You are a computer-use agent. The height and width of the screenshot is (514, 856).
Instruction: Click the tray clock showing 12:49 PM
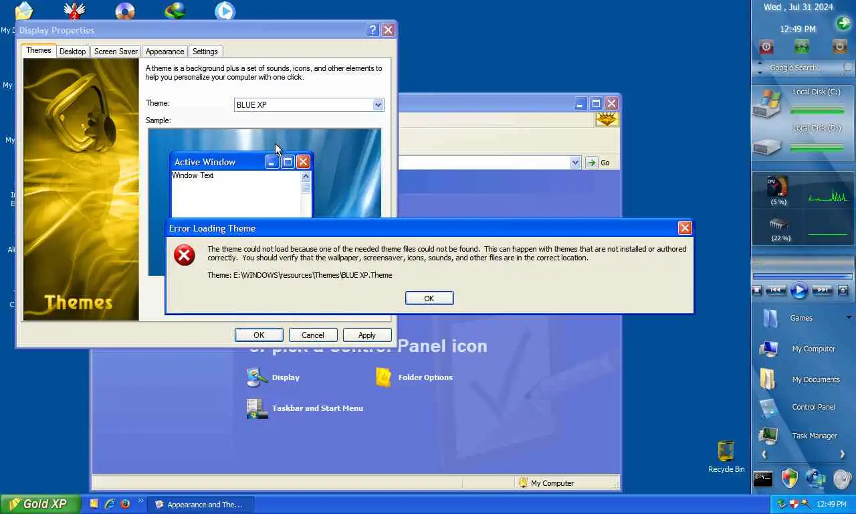pos(832,505)
